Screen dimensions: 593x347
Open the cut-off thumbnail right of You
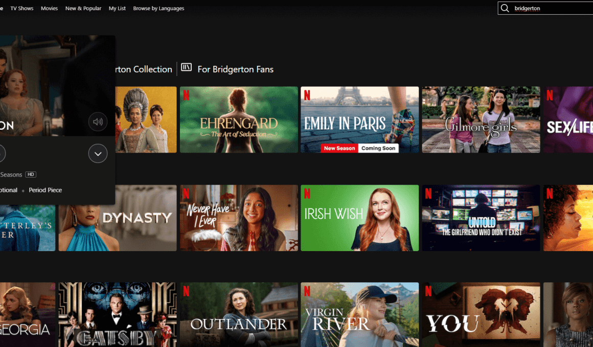click(x=568, y=314)
